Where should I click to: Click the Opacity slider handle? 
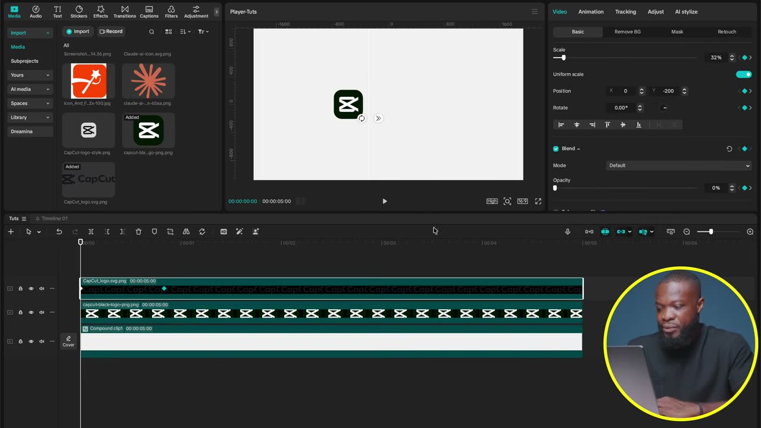click(555, 188)
